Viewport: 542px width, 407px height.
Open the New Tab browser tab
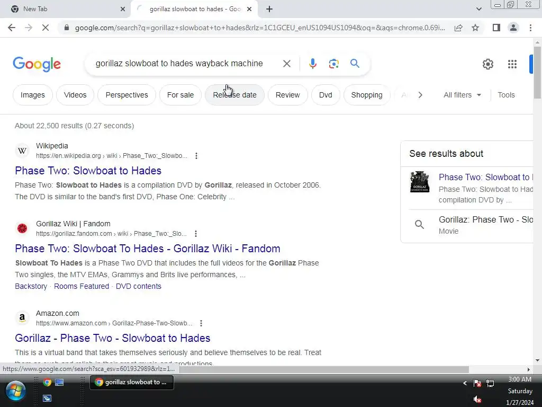tap(66, 9)
